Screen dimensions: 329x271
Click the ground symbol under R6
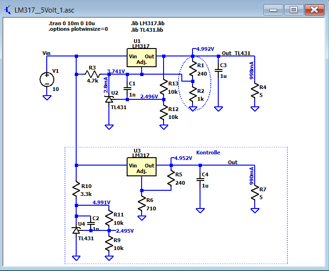(142, 218)
